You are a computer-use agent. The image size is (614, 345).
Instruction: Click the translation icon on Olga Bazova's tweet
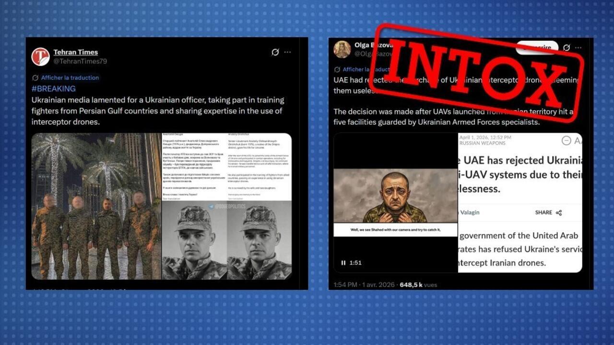coord(337,69)
